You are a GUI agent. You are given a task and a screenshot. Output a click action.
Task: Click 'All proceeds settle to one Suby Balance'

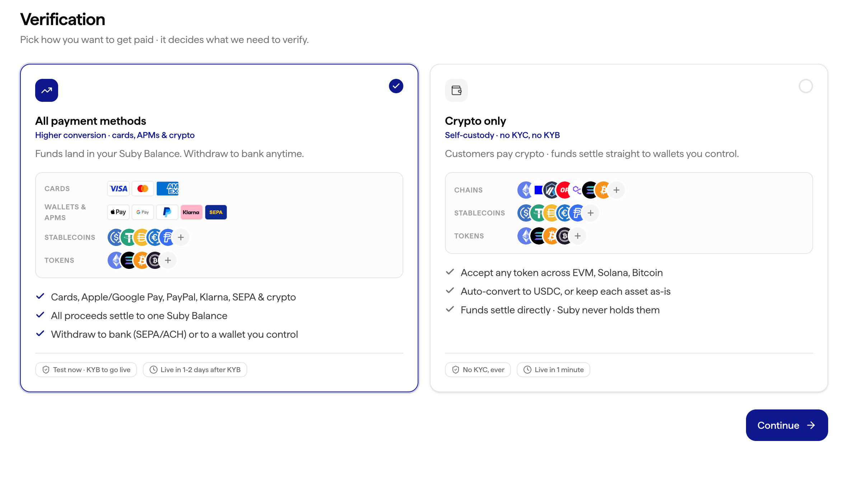139,316
